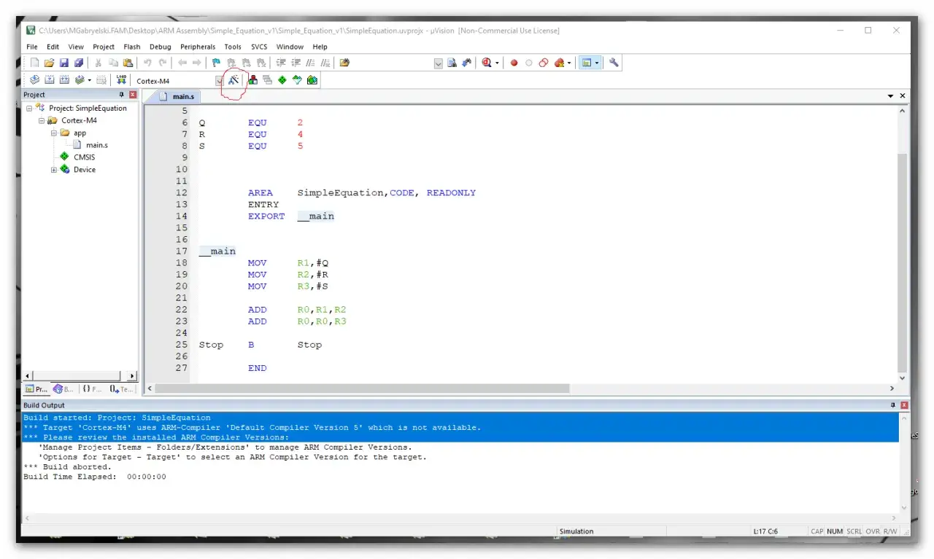Open the Manage Run-Time Environment green diamond icon
This screenshot has height=559, width=934.
click(282, 80)
